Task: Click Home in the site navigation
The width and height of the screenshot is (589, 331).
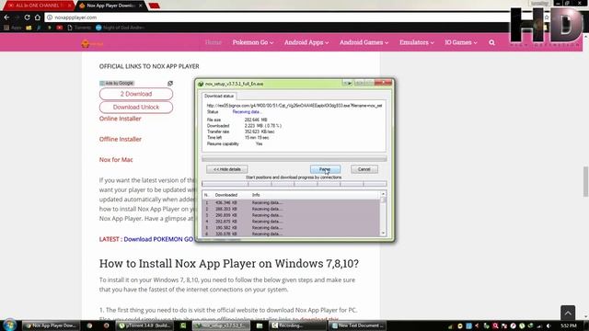Action: pos(213,42)
